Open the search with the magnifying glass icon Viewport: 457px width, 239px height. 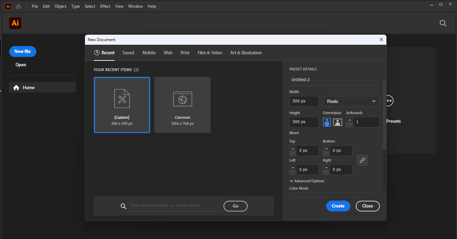443,23
